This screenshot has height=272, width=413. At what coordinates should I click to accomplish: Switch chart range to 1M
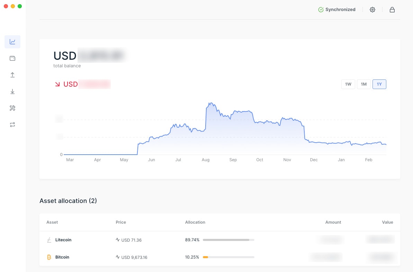(x=364, y=84)
